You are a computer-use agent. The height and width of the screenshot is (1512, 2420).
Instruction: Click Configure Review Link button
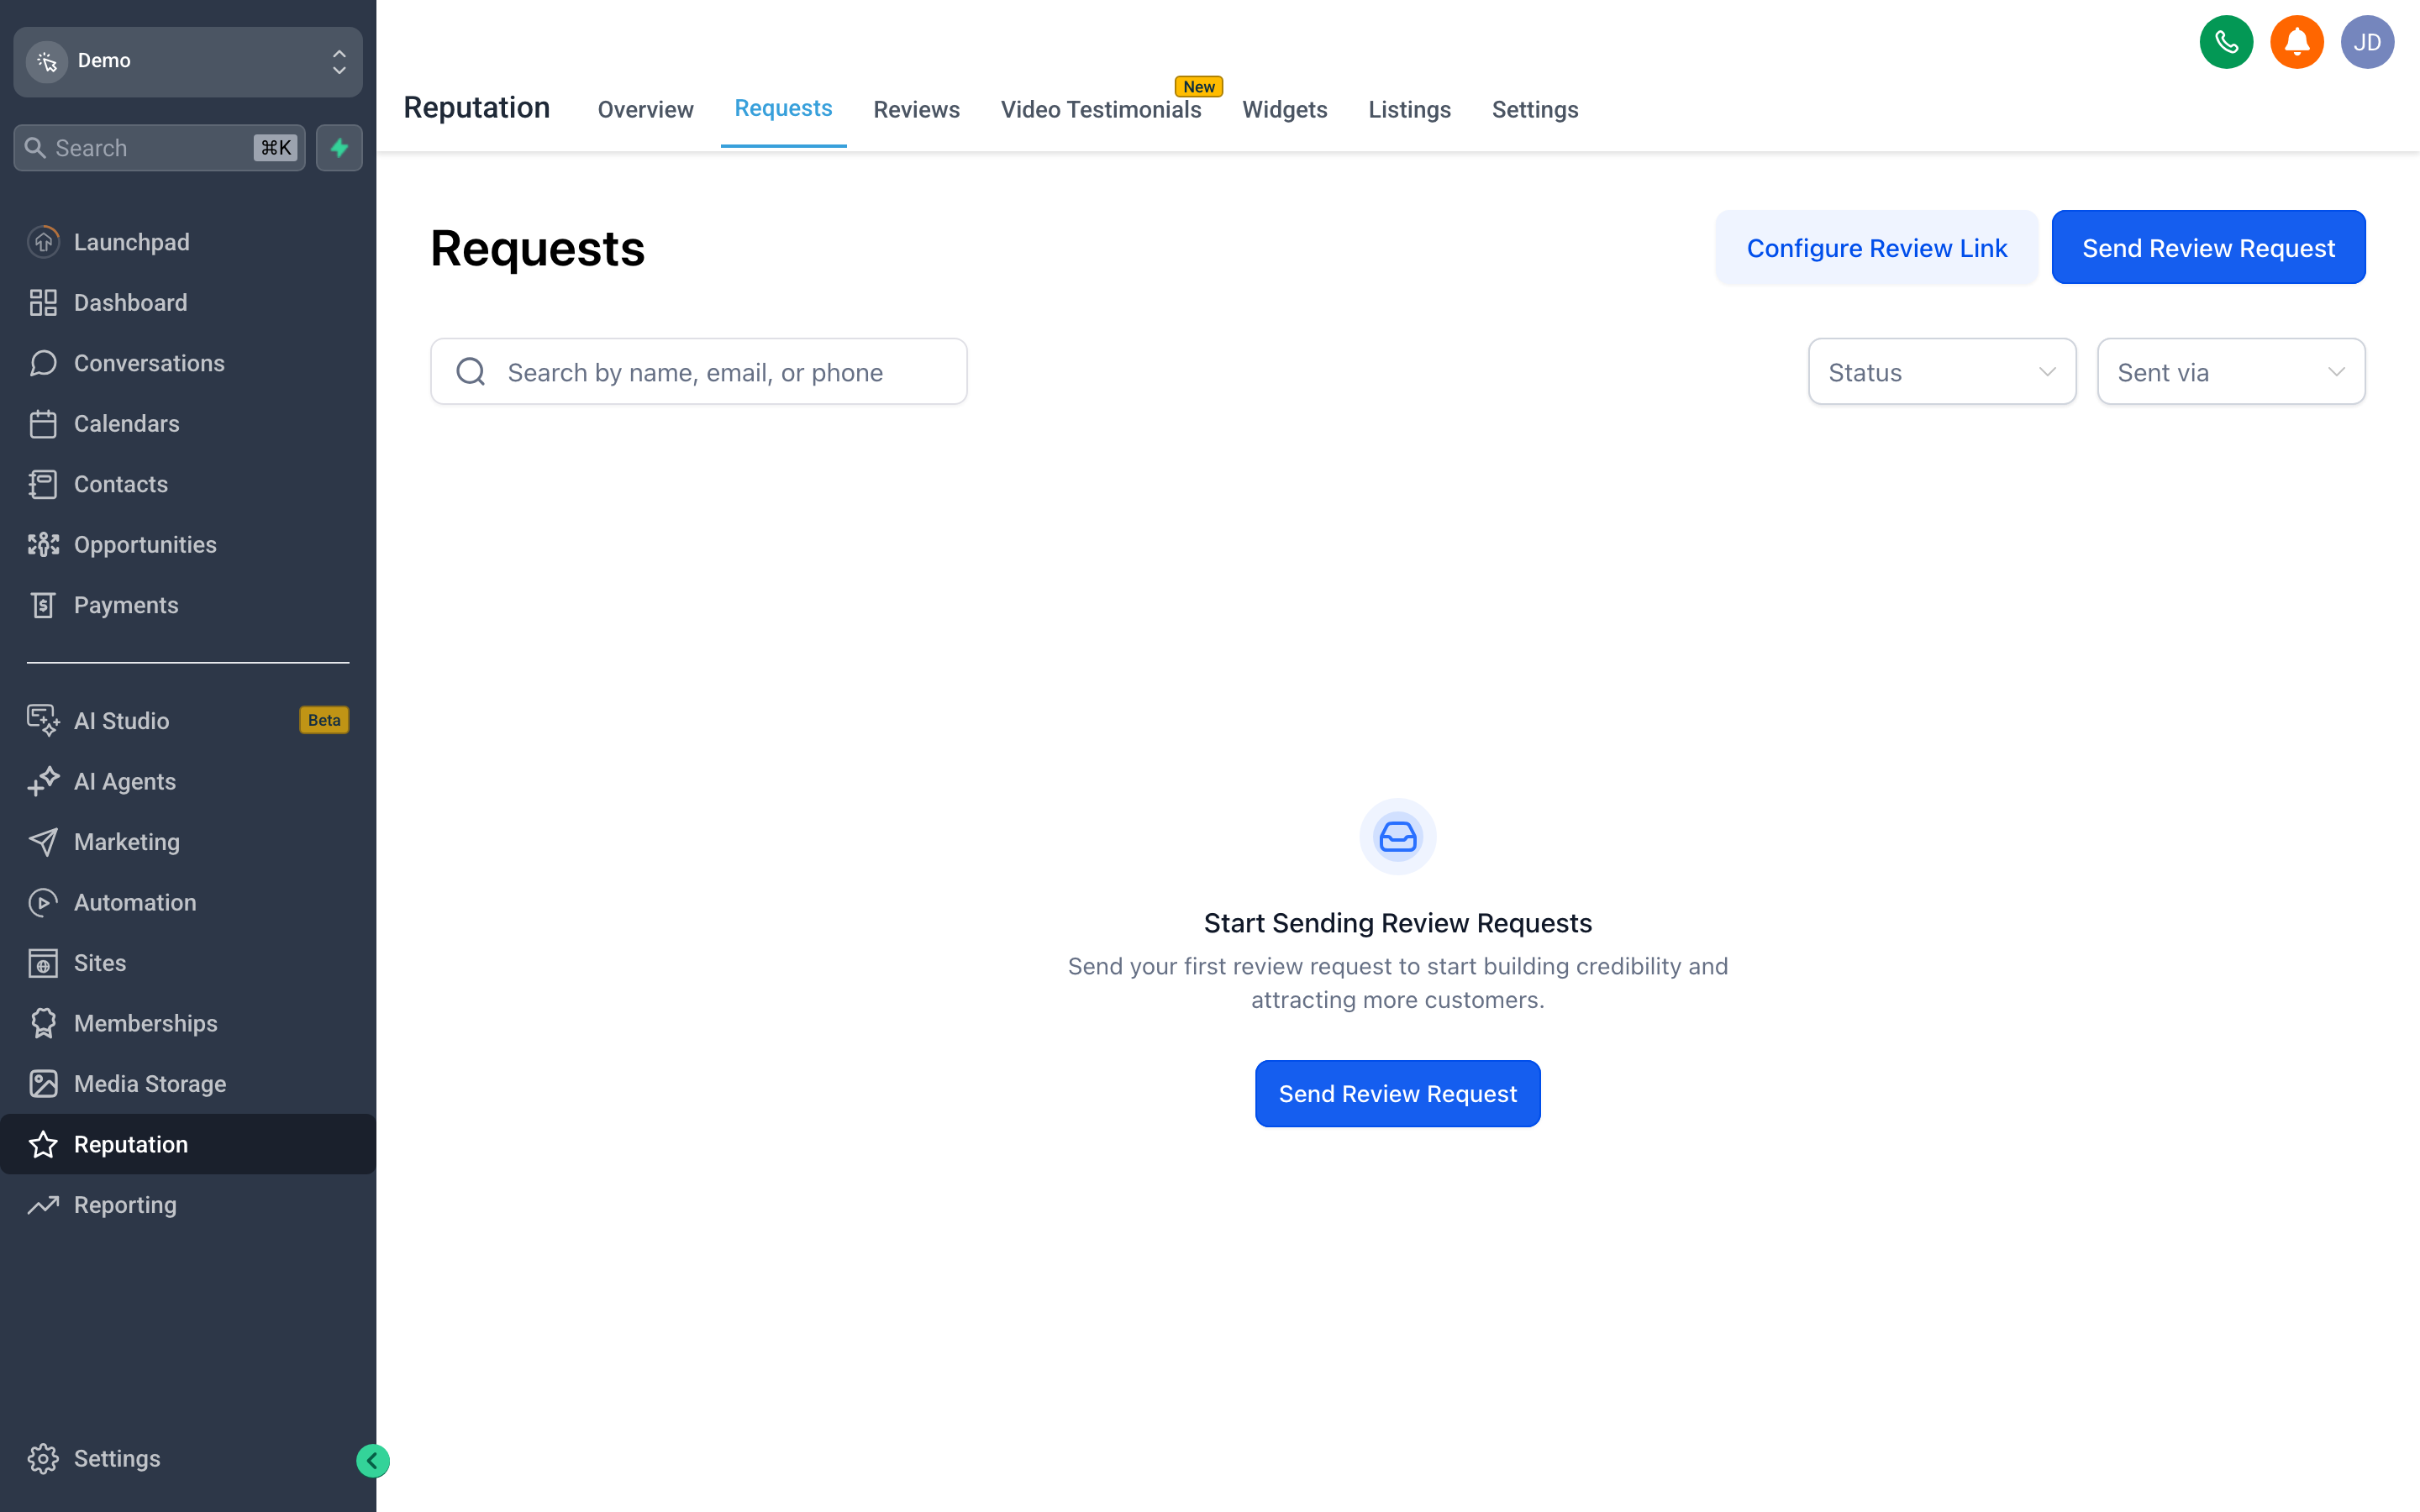[x=1876, y=247]
